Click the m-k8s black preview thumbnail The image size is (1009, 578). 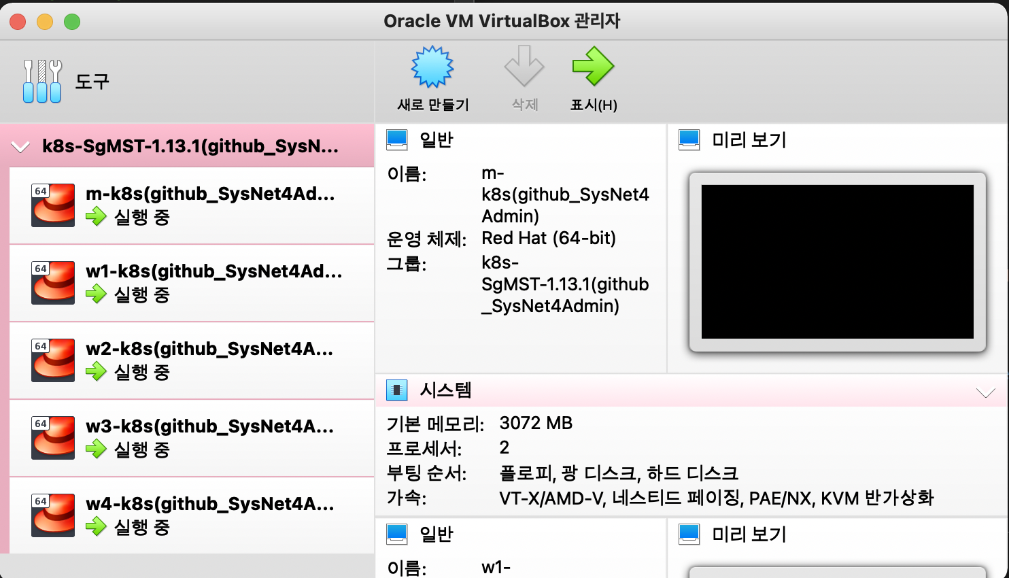838,262
